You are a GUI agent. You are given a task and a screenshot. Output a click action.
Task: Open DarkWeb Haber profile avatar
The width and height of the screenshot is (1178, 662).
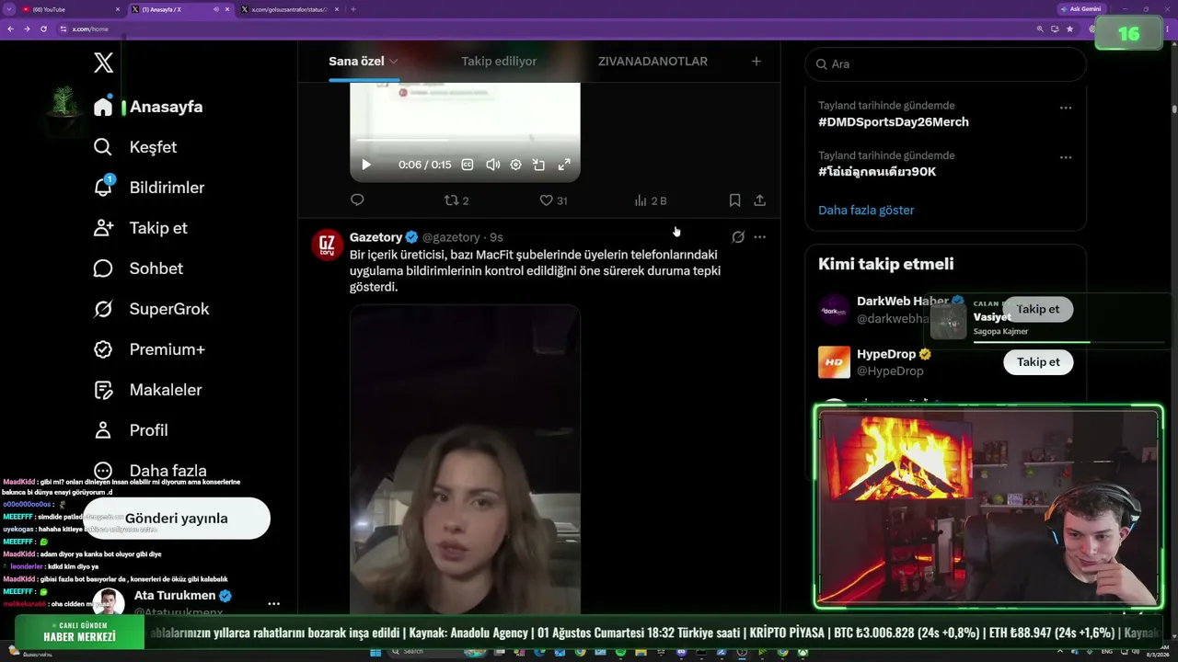point(834,310)
